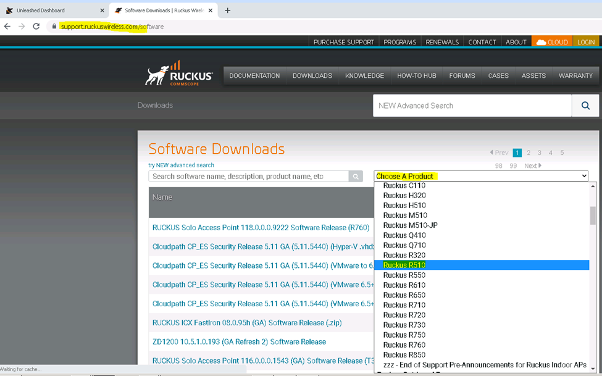
Task: Select Ruckus R510 from product list
Action: (x=482, y=265)
